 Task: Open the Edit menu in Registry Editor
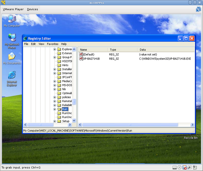click(33, 44)
